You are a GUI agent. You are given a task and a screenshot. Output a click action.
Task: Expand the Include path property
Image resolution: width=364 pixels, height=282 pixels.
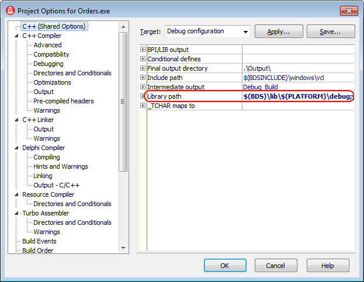[143, 78]
